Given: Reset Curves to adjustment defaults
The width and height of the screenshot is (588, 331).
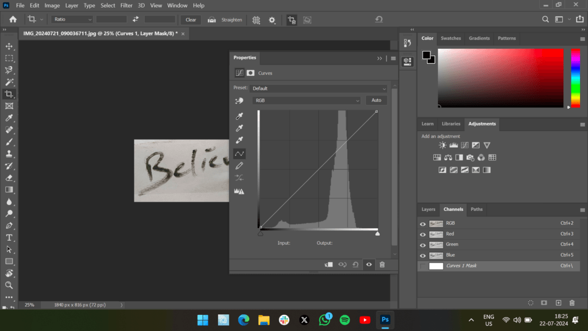Looking at the screenshot, I should point(355,264).
